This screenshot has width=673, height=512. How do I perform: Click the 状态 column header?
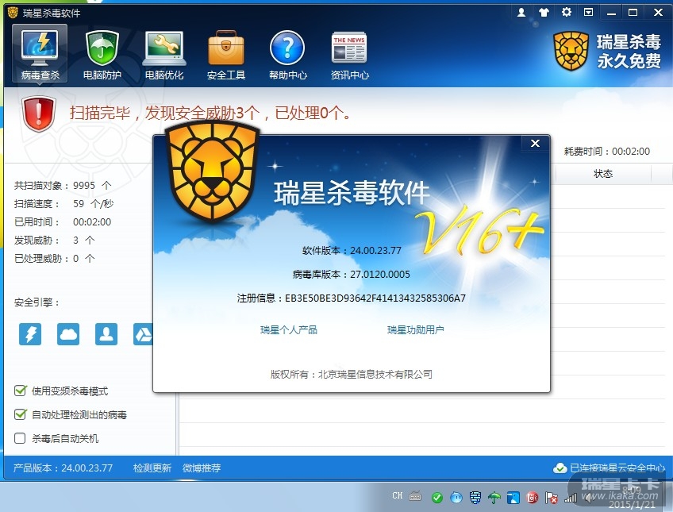click(x=603, y=173)
